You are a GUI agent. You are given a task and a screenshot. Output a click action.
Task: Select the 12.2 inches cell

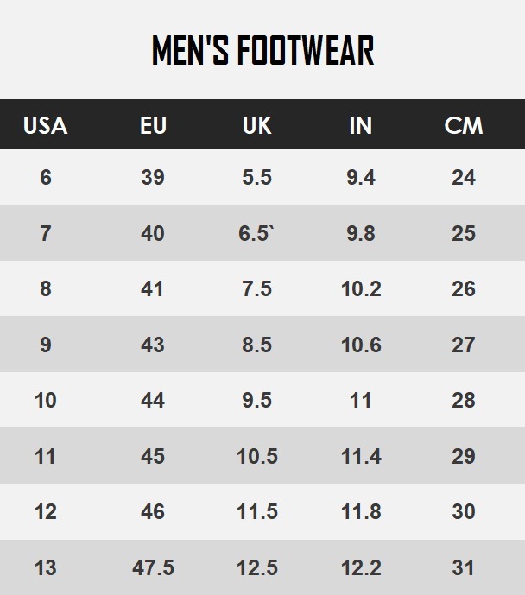(361, 567)
